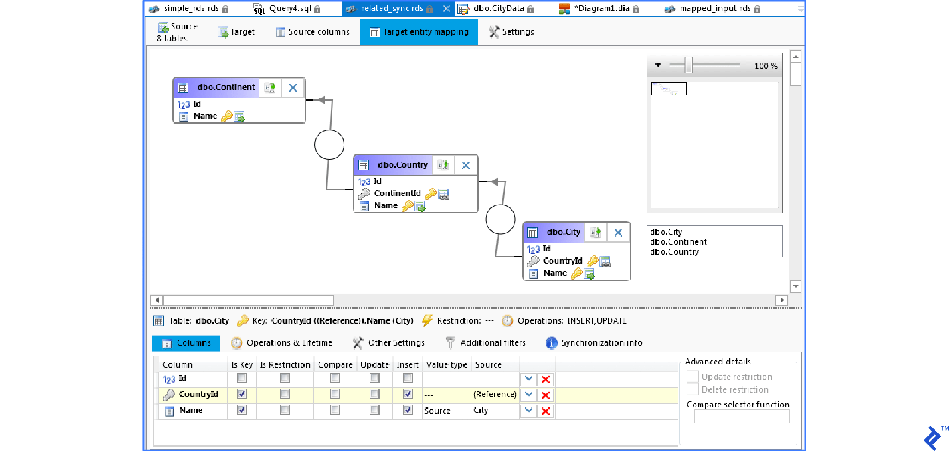Image resolution: width=949 pixels, height=451 pixels.
Task: Open the Source 8 tables tab
Action: click(x=177, y=32)
